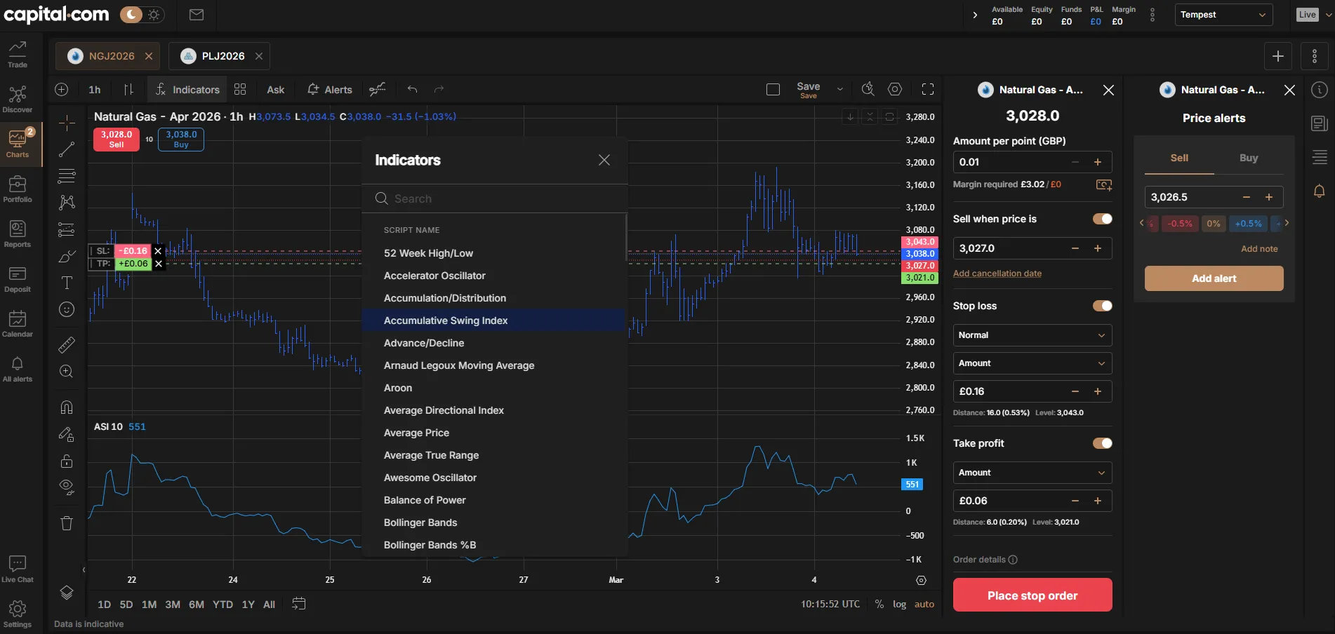The height and width of the screenshot is (634, 1335).
Task: Select the zoom in tool
Action: [67, 371]
